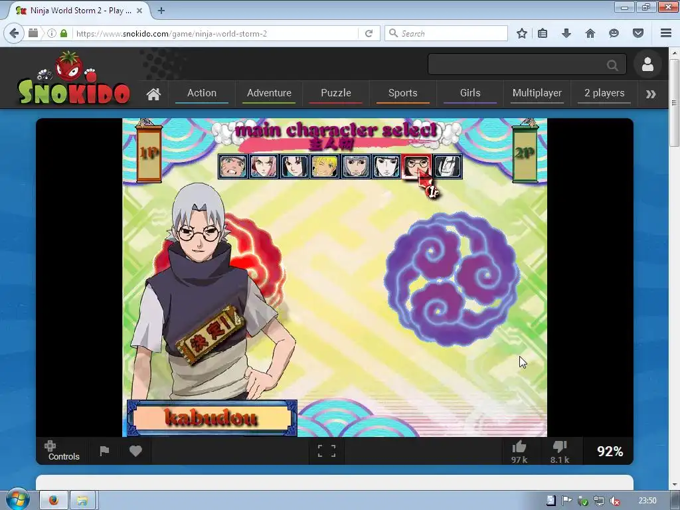Add game to favorites with heart icon
This screenshot has width=680, height=510.
pyautogui.click(x=135, y=451)
